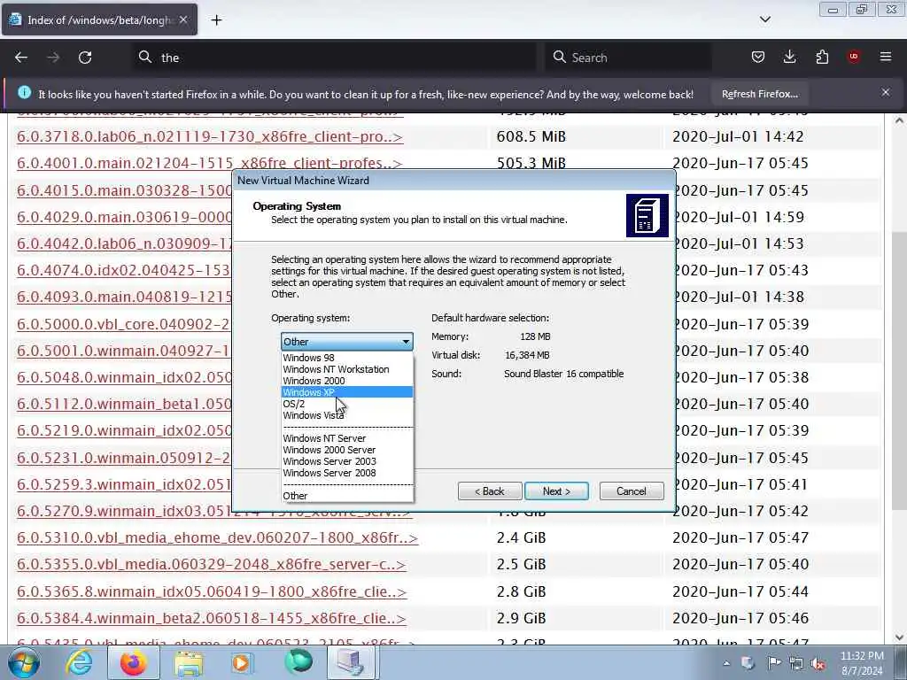Open Windows Media Player taskbar icon

click(243, 662)
